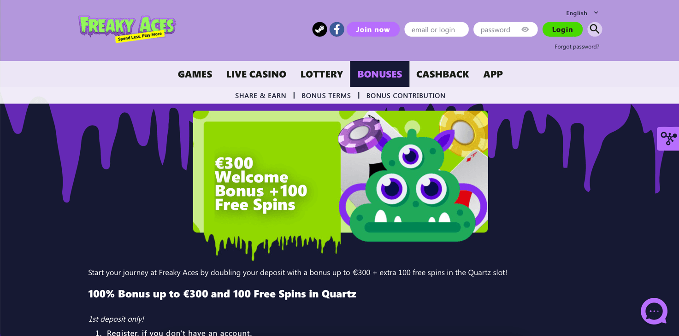Go to Live Casino section
The image size is (679, 336).
point(256,74)
